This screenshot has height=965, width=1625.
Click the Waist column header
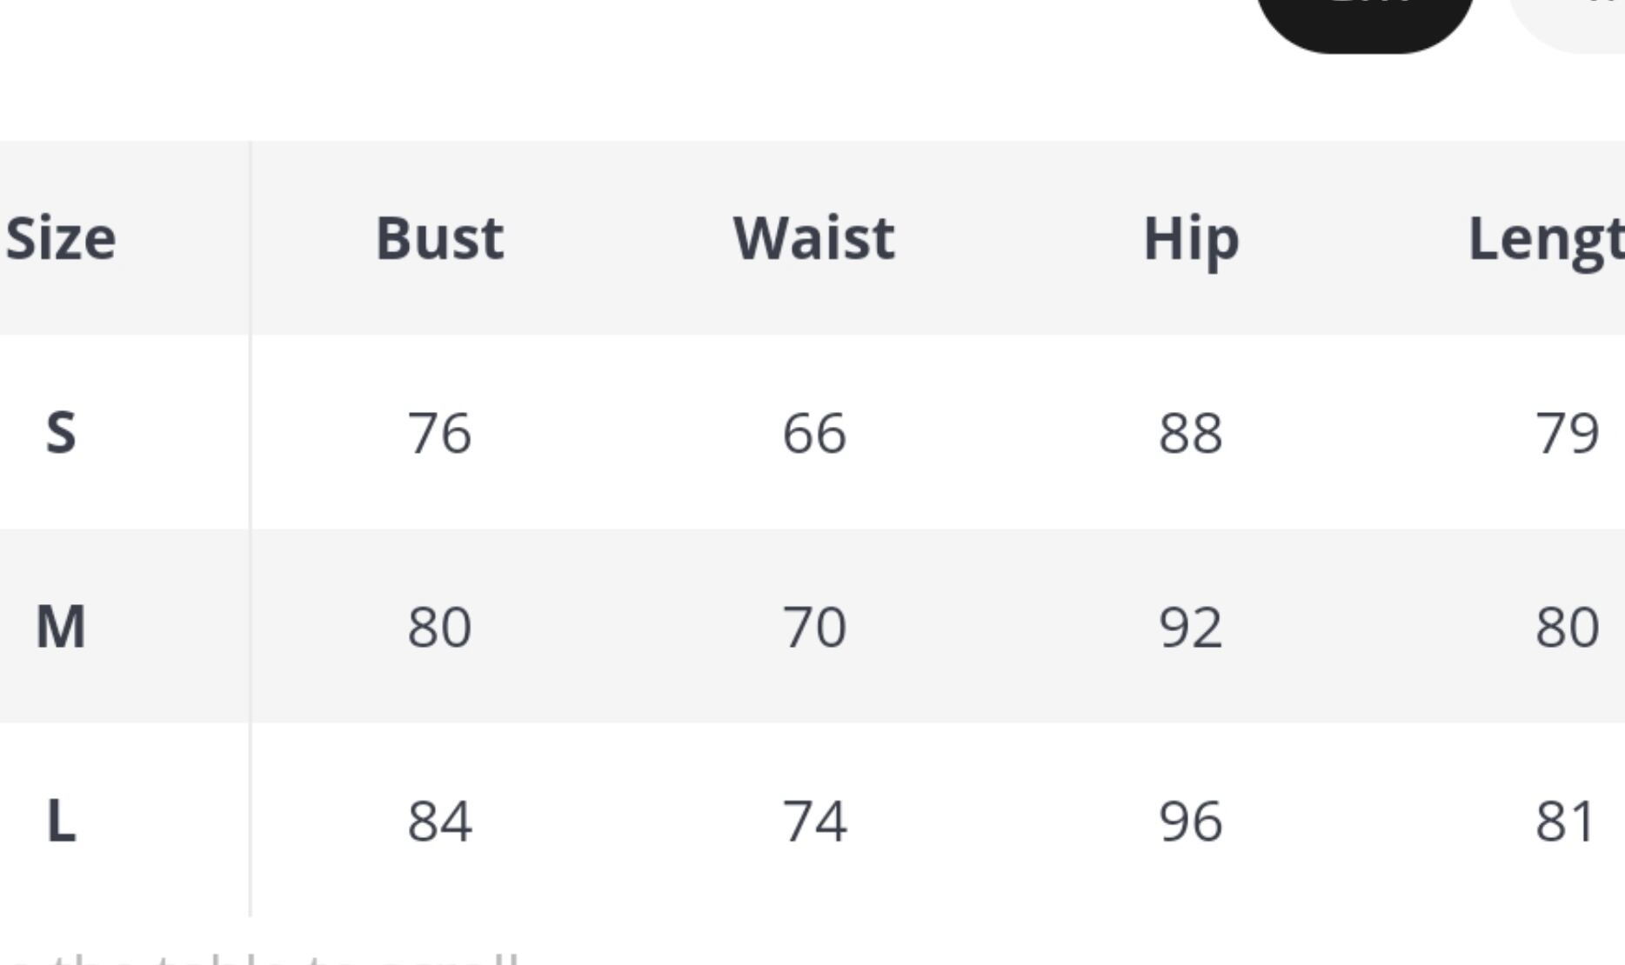[x=813, y=238]
